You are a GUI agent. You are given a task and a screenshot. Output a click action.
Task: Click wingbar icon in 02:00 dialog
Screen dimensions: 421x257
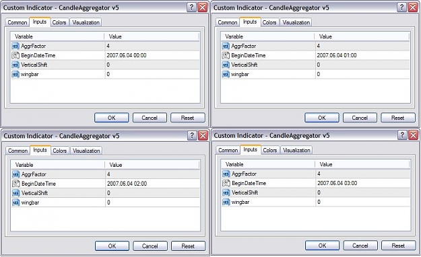tap(16, 203)
